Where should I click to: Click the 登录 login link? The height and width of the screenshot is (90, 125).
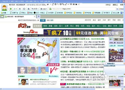(52, 20)
